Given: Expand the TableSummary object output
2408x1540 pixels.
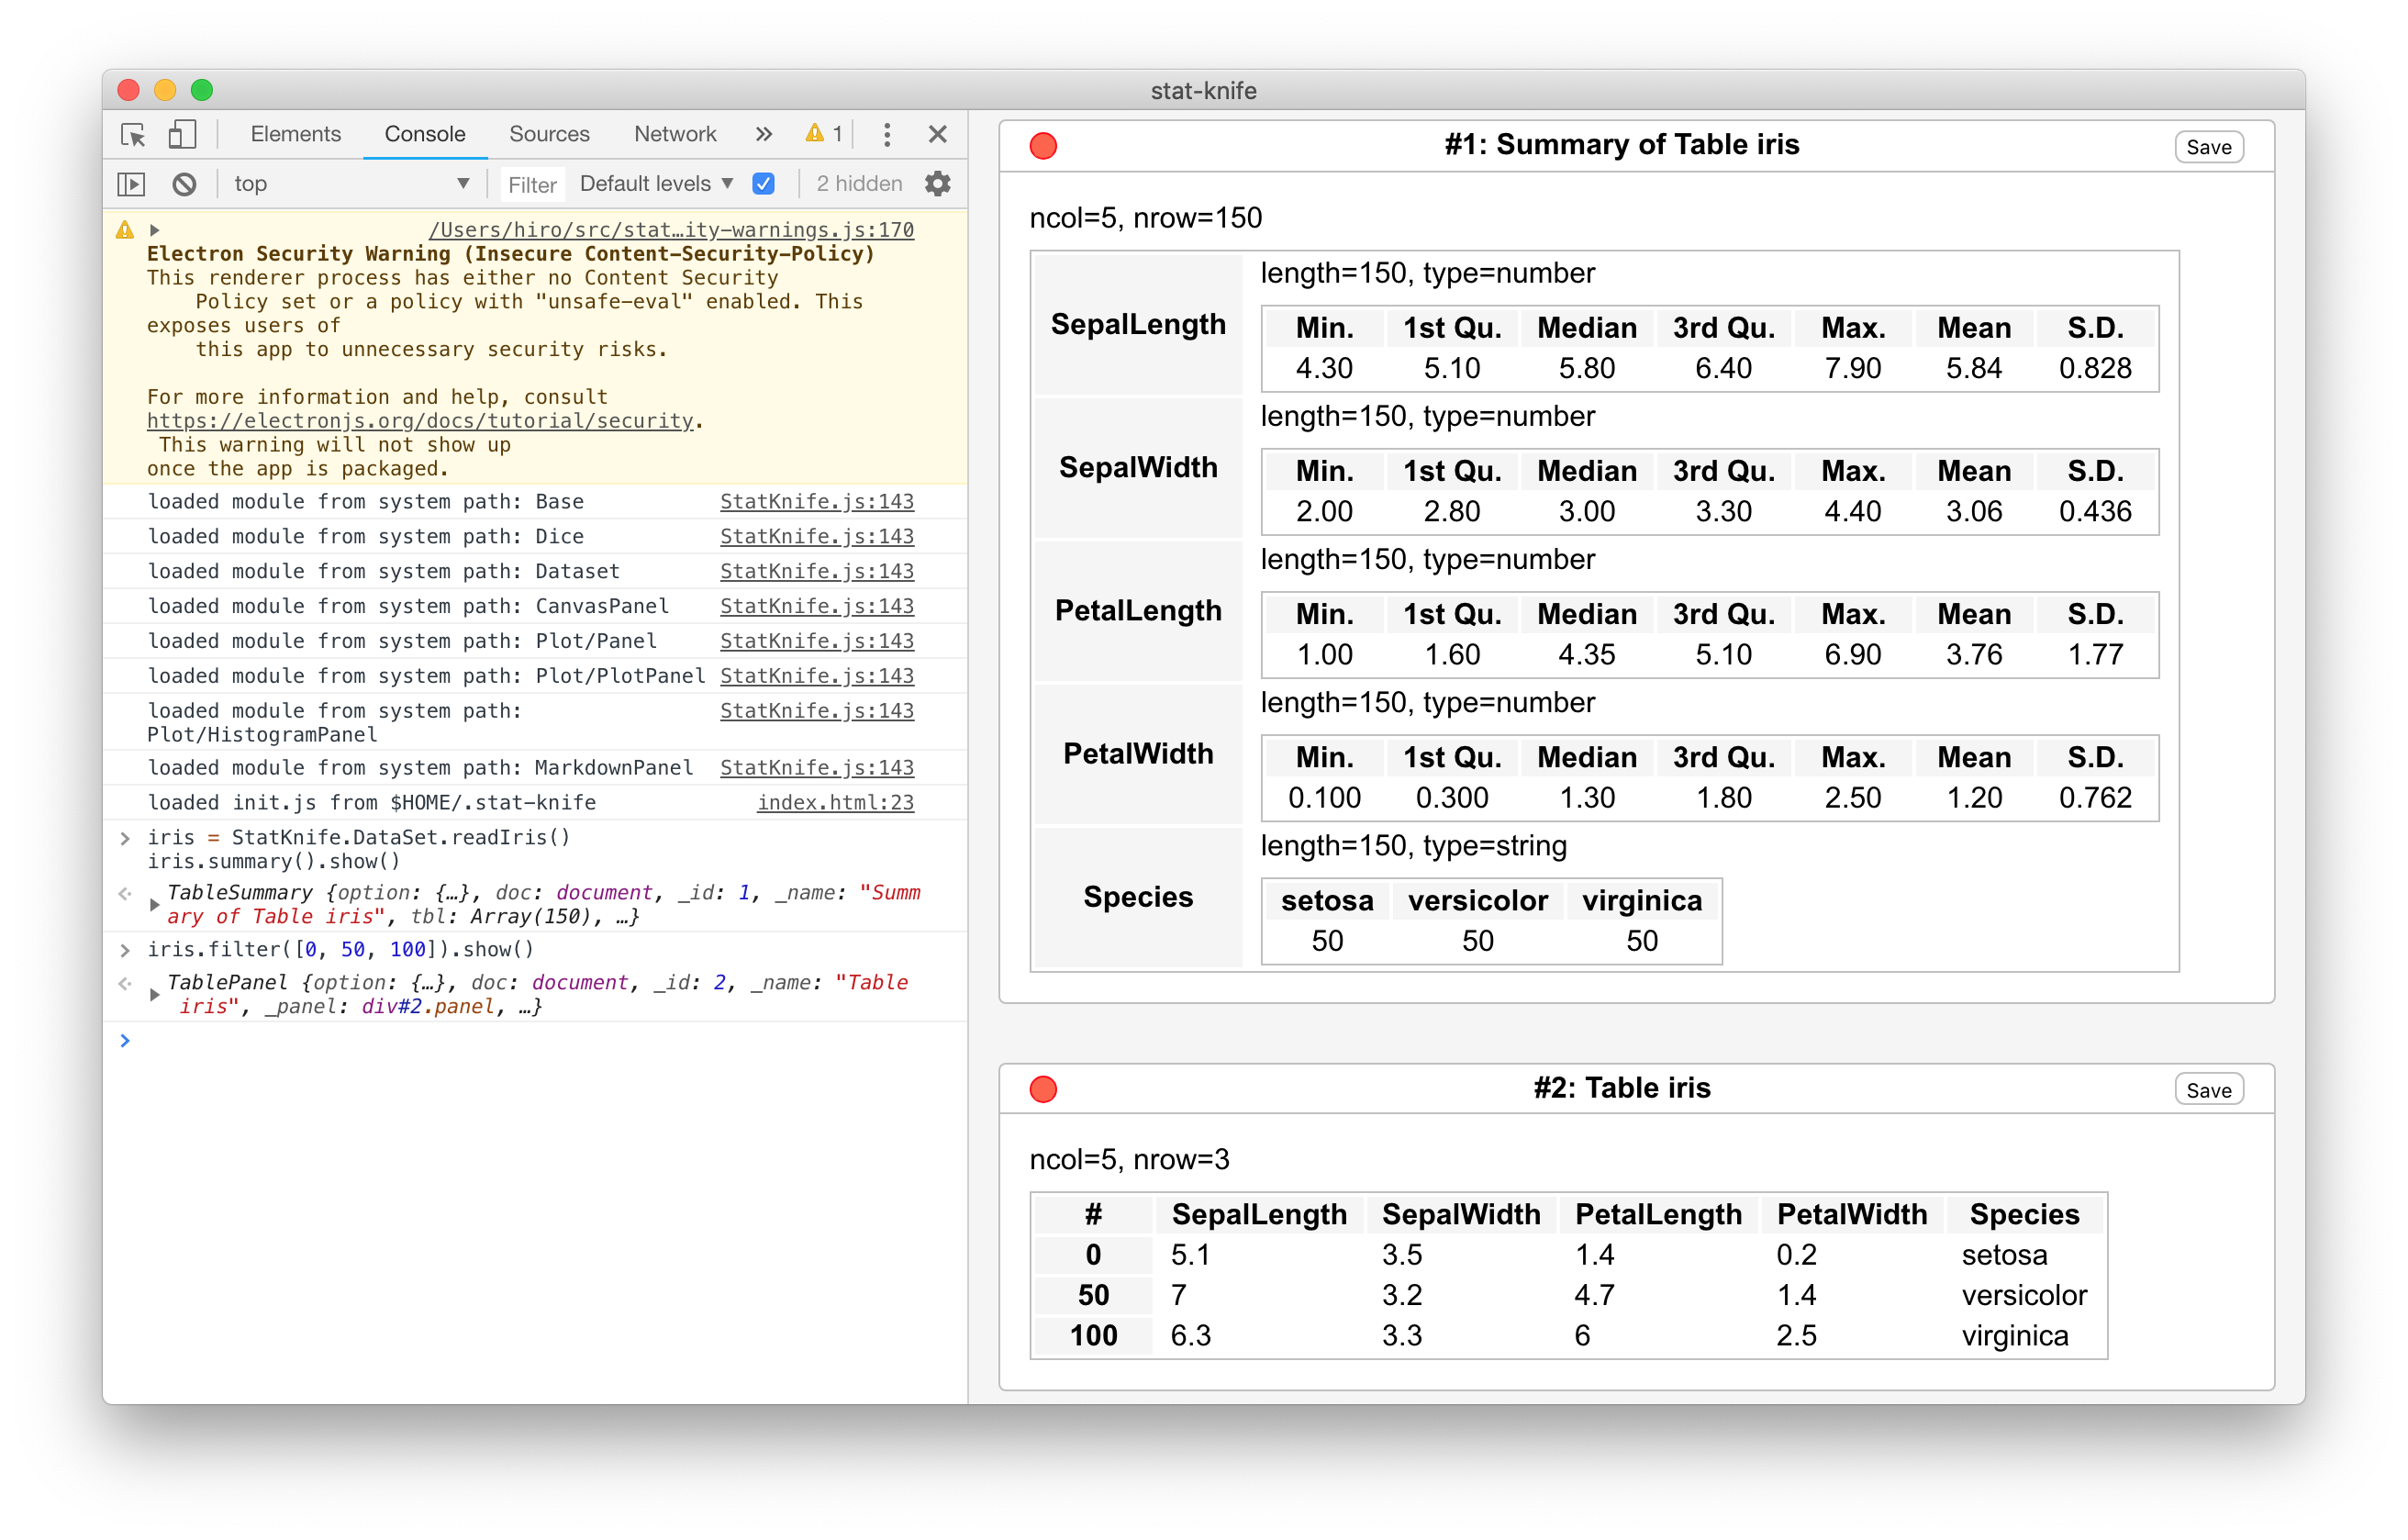Looking at the screenshot, I should point(155,904).
